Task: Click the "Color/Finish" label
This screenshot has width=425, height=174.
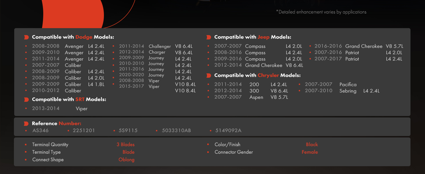Action: 228,144
